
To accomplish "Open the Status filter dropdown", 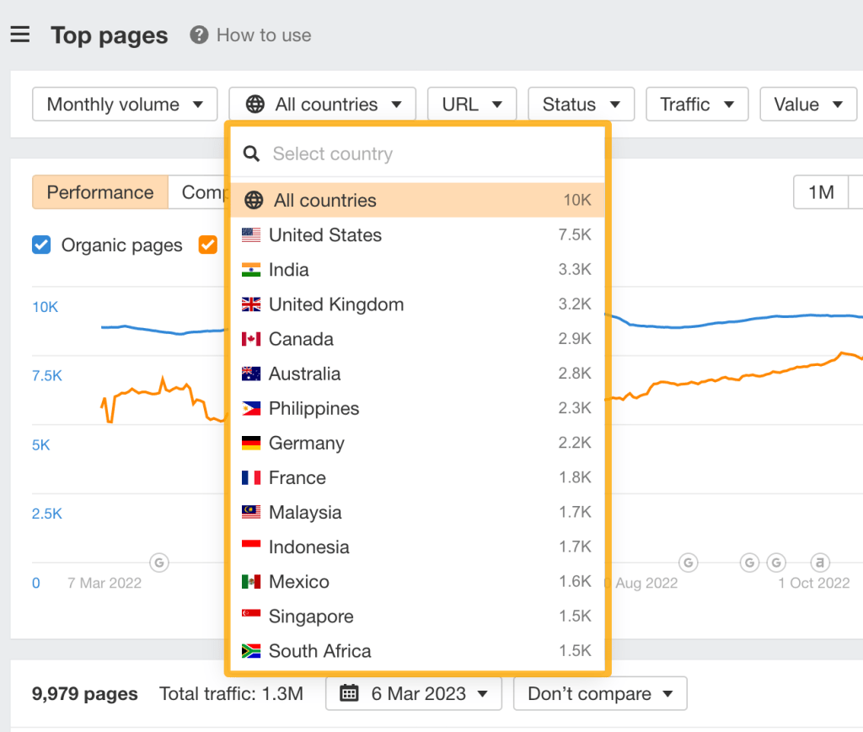I will click(581, 104).
